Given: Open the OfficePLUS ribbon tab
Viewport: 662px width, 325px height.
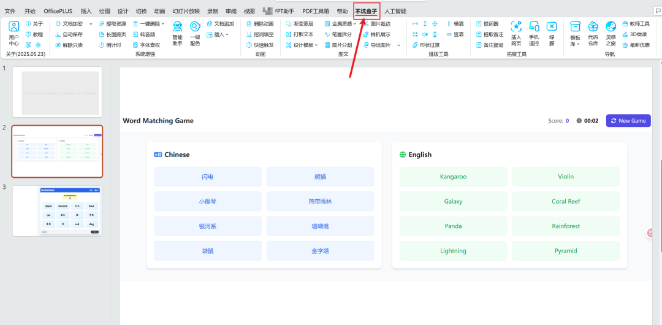Looking at the screenshot, I should coord(58,11).
